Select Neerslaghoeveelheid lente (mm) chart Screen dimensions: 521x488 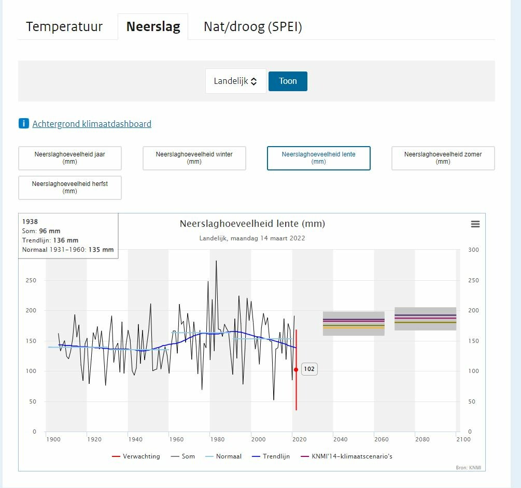(x=319, y=158)
